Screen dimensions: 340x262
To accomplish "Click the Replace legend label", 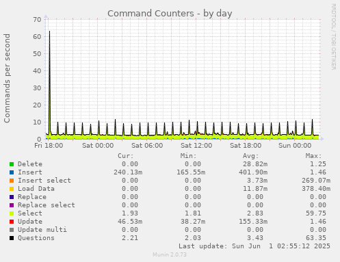I will tap(32, 197).
